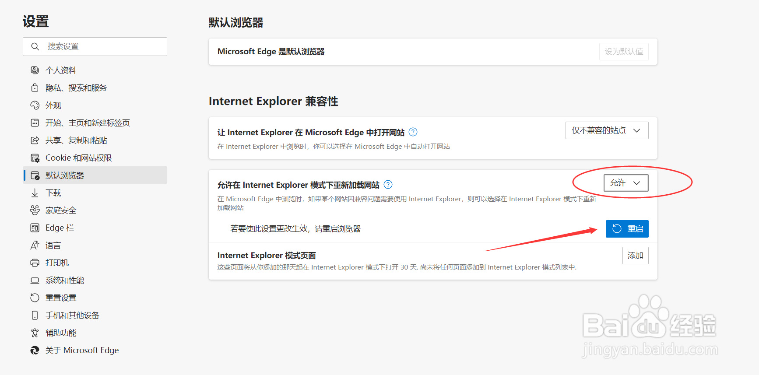This screenshot has height=375, width=759.
Task: Click the 搜索设置 search field
Action: point(95,46)
